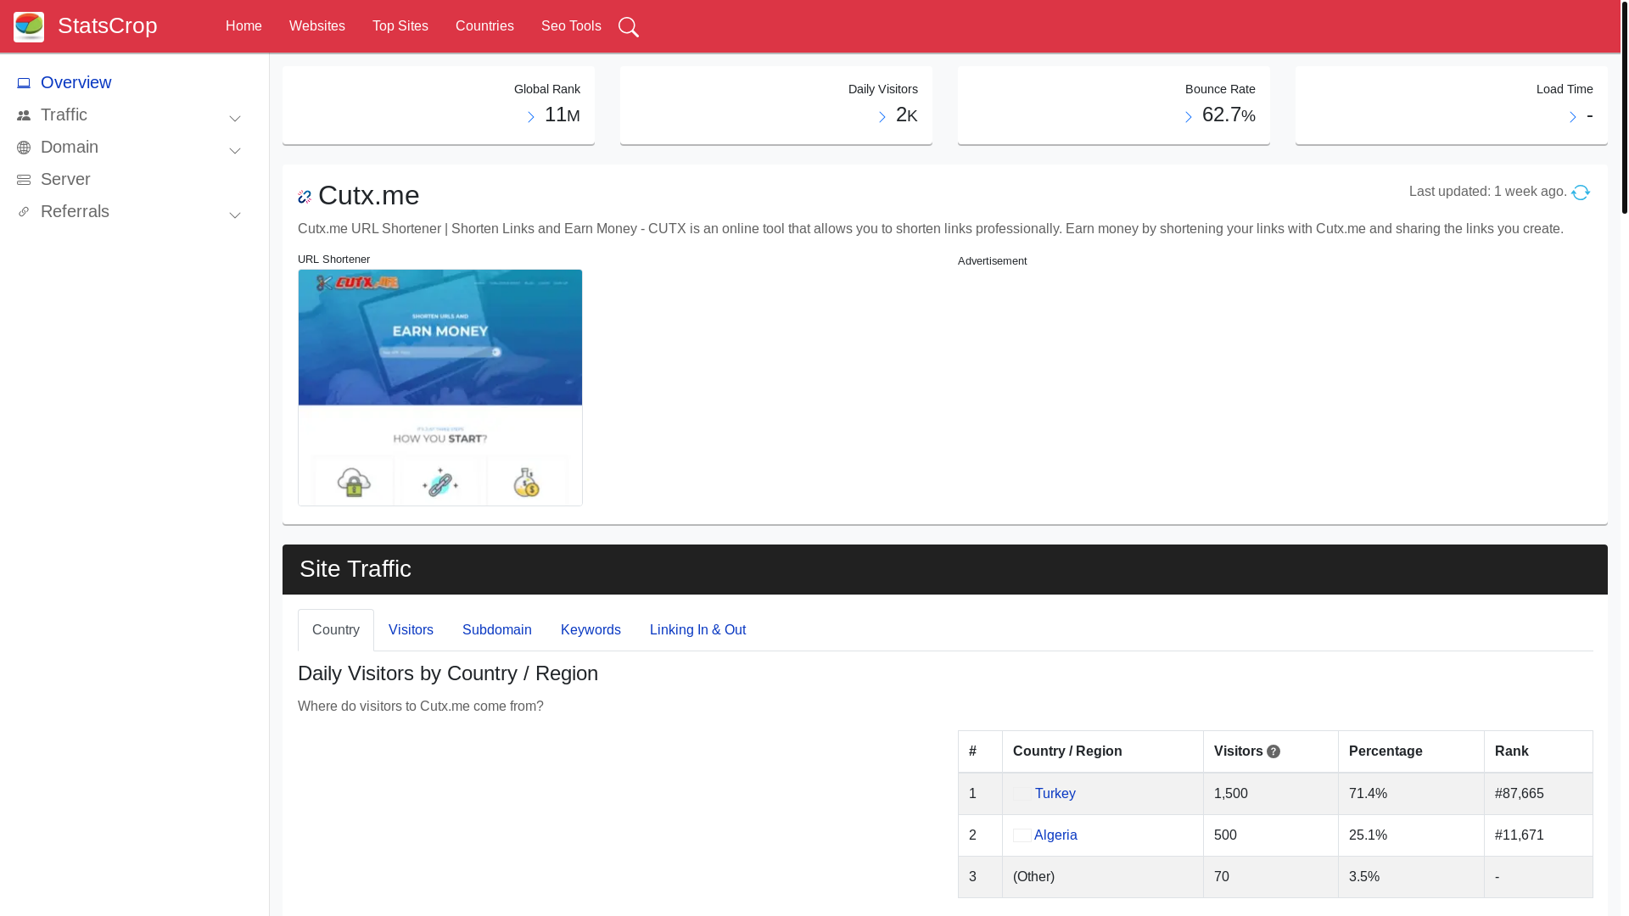Click the Turkey 71.4% percentage cell
Image resolution: width=1629 pixels, height=916 pixels.
point(1411,794)
